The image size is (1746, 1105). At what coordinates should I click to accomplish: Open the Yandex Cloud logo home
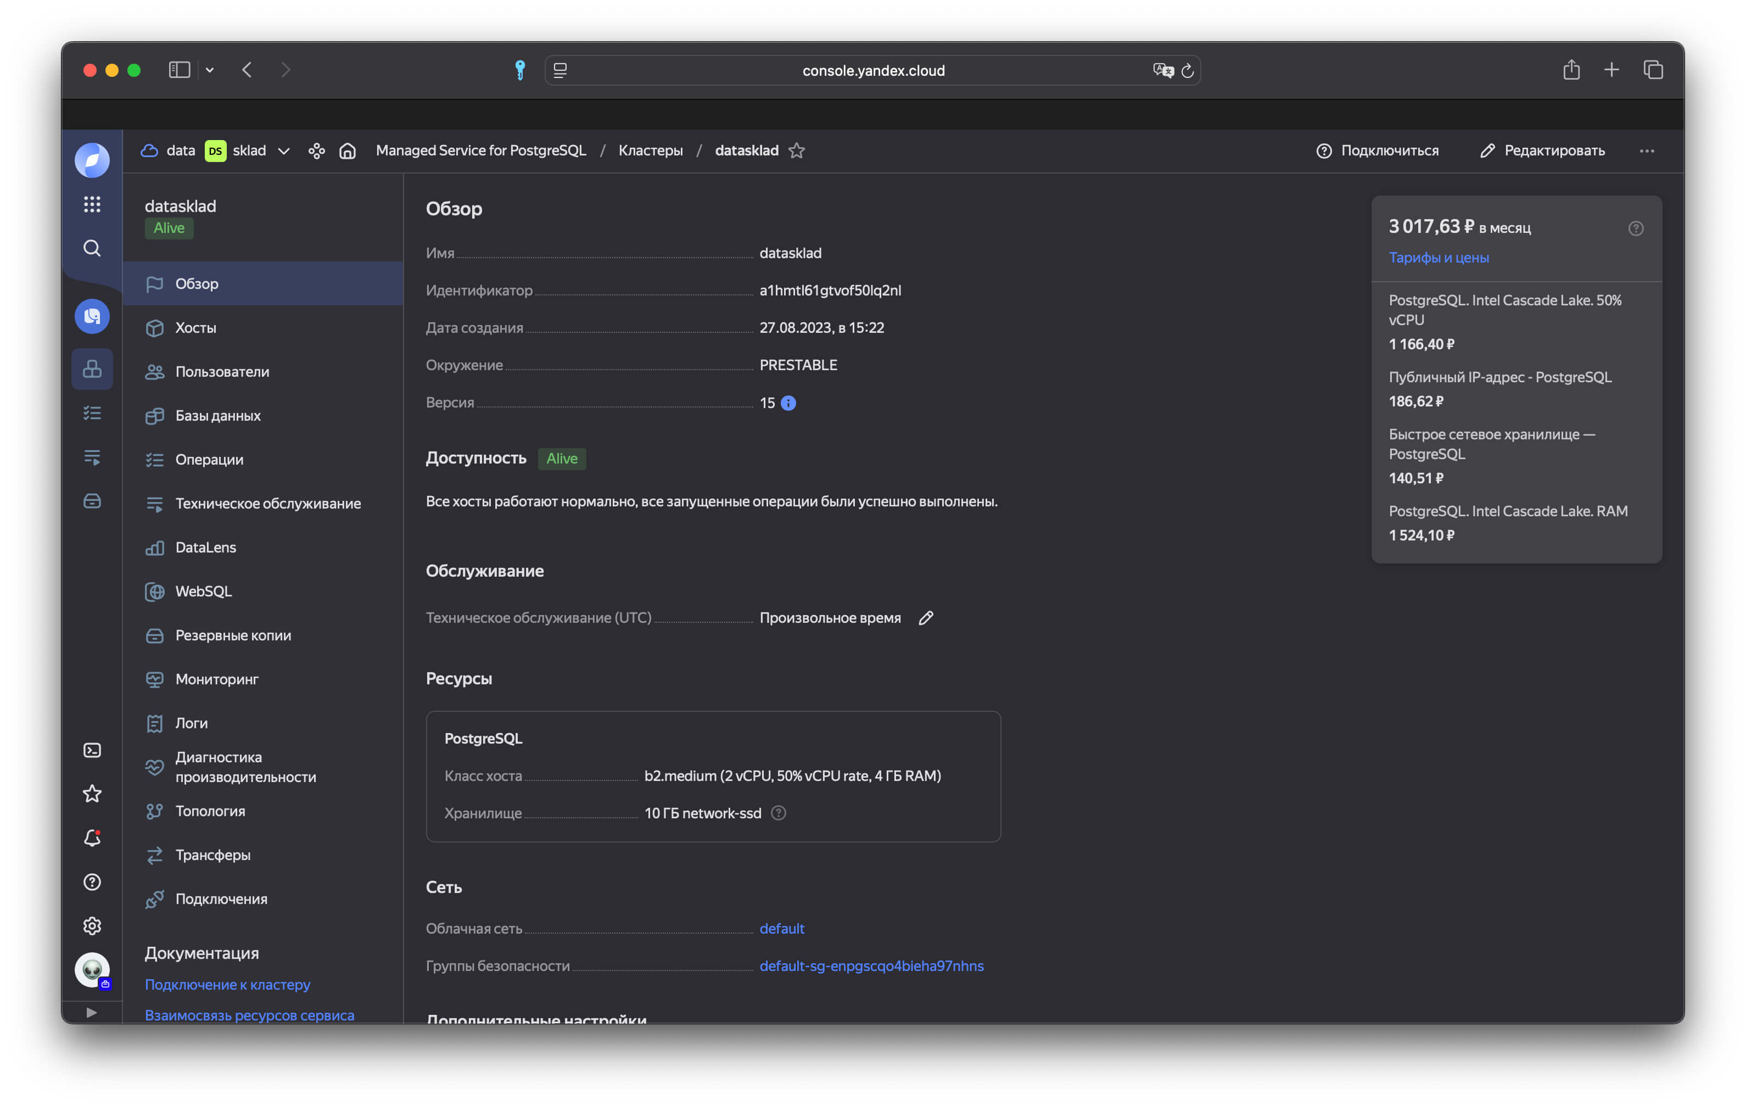click(92, 159)
